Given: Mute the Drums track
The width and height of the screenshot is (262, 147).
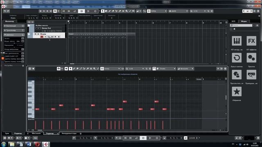Looking at the screenshot, I should tap(35, 34).
